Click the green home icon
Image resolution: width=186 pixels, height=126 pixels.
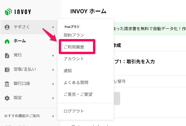[7, 41]
